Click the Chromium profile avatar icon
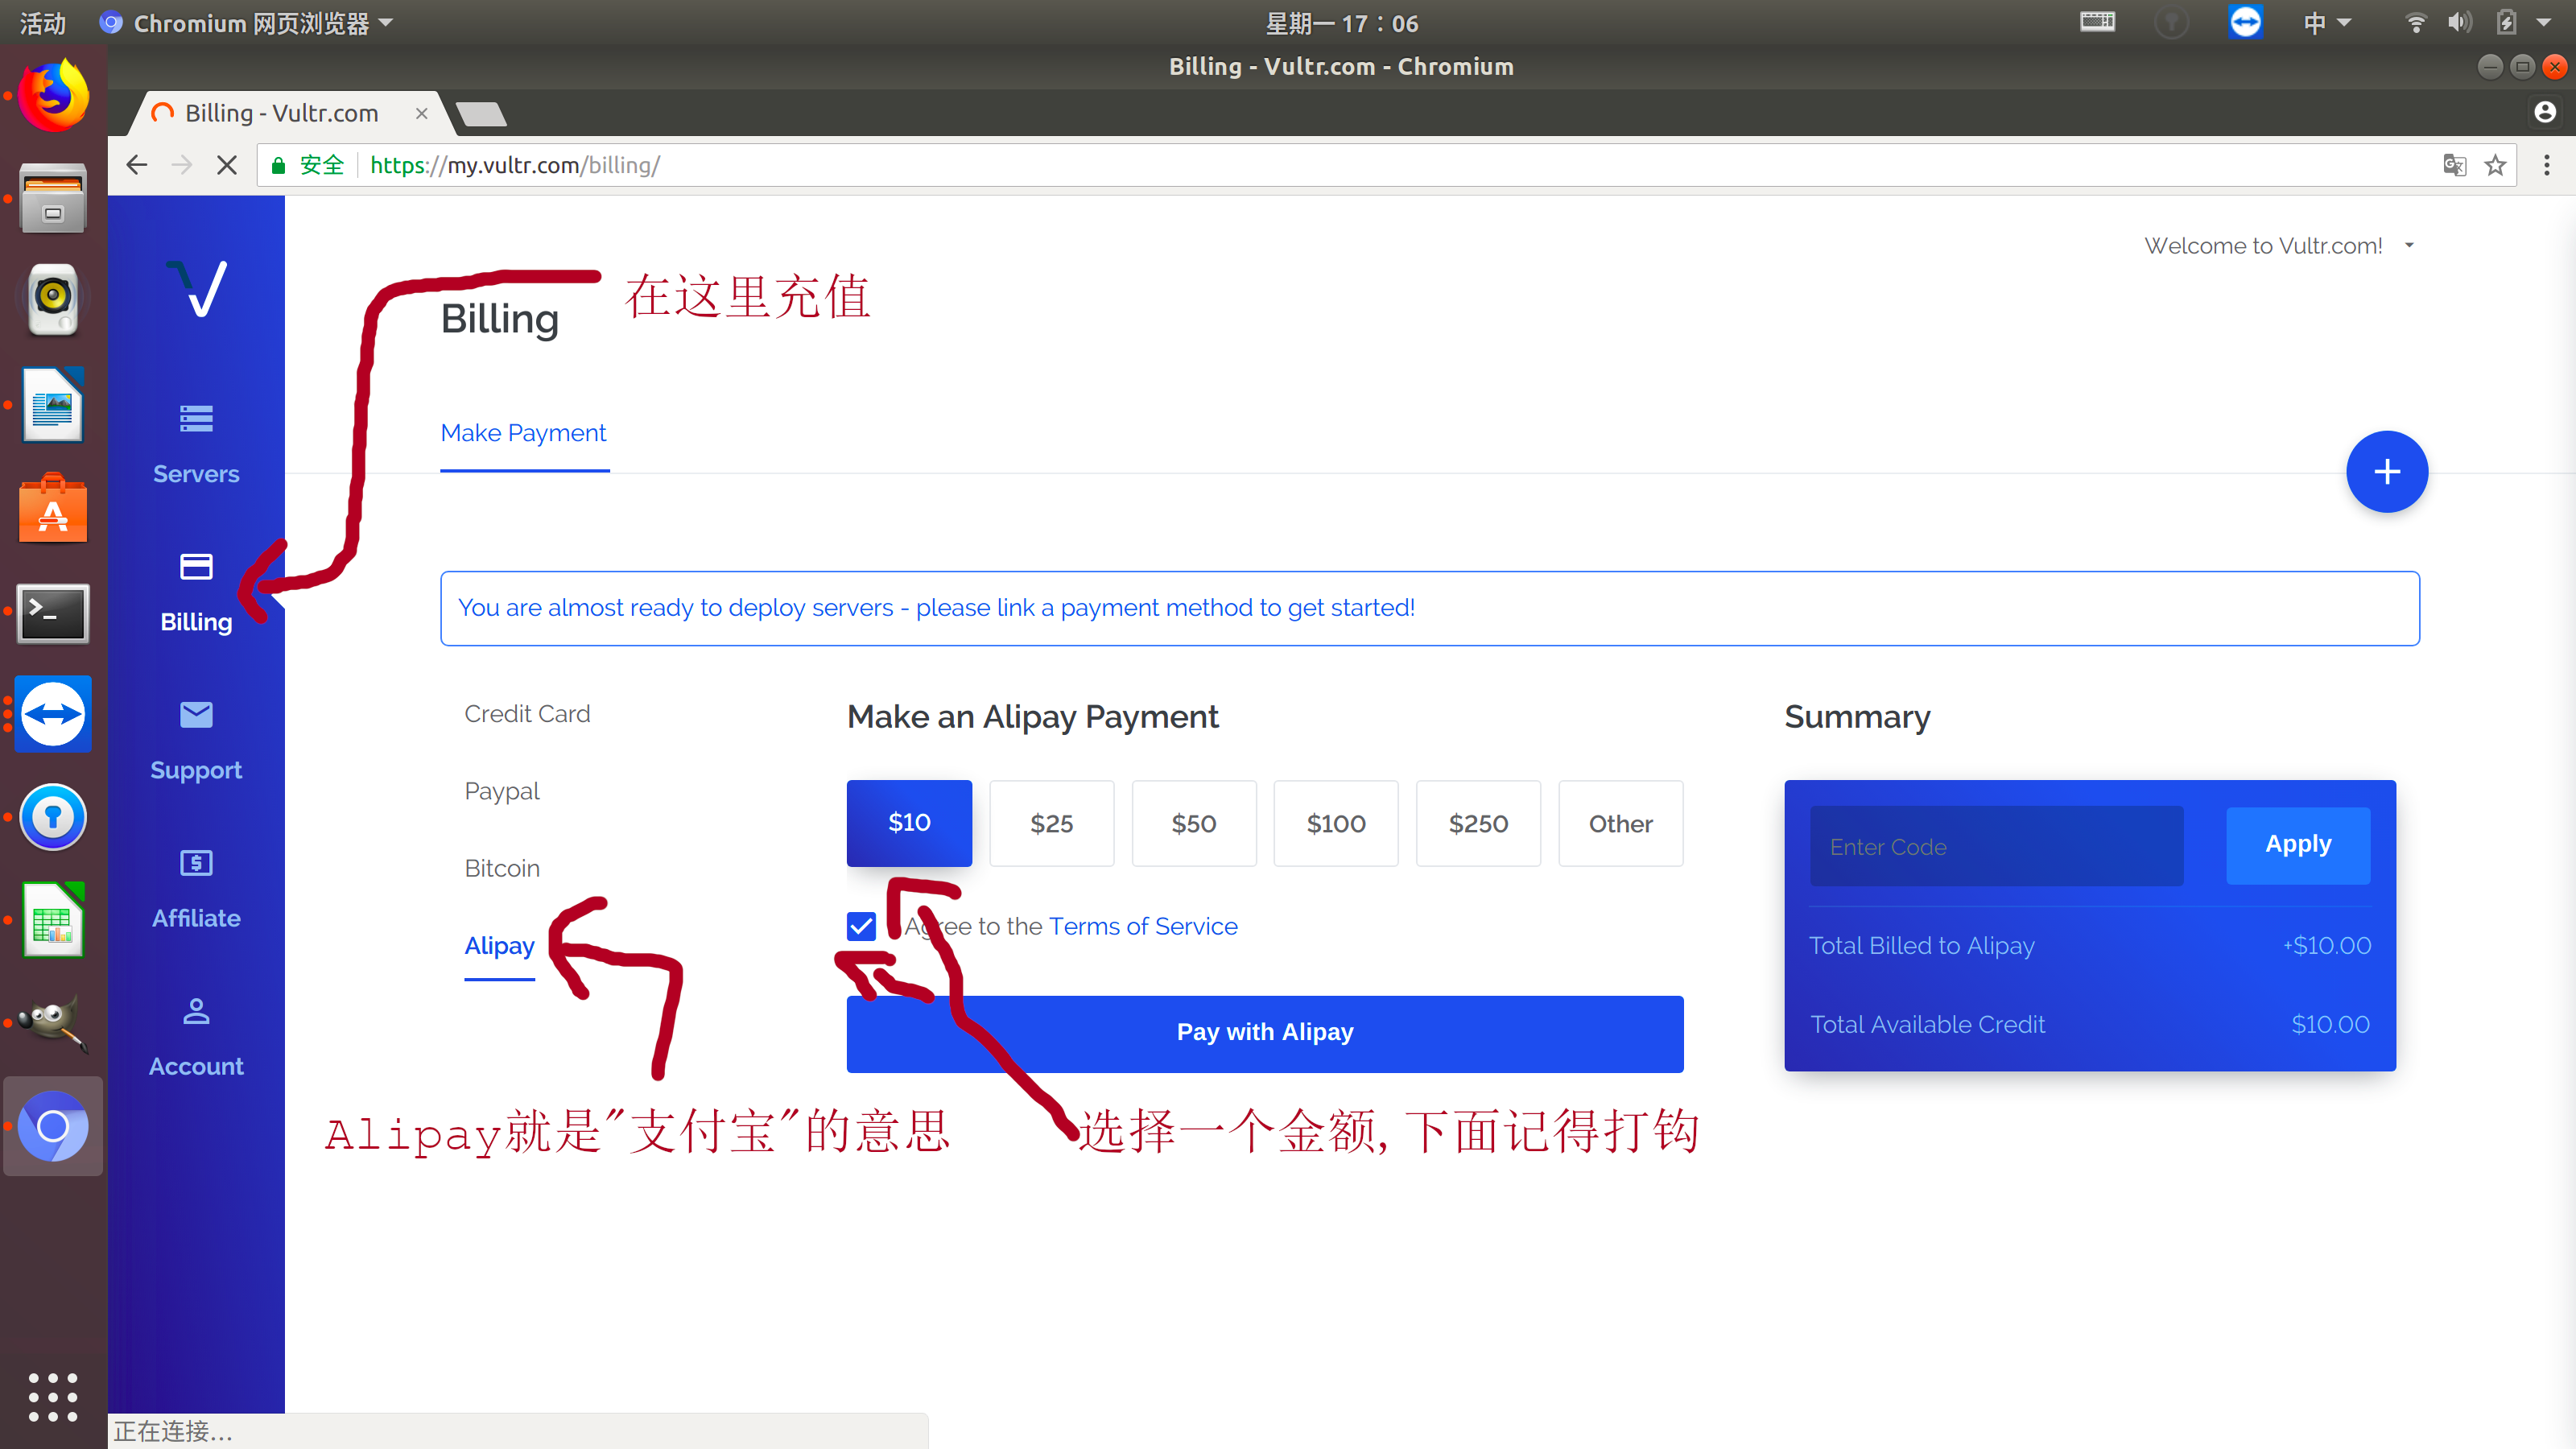This screenshot has width=2576, height=1449. click(x=2545, y=112)
